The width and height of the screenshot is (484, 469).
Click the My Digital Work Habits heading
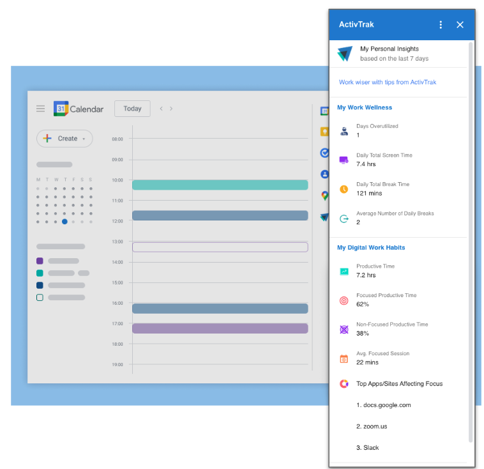371,247
